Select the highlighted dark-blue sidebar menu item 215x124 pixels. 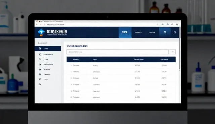(48, 49)
